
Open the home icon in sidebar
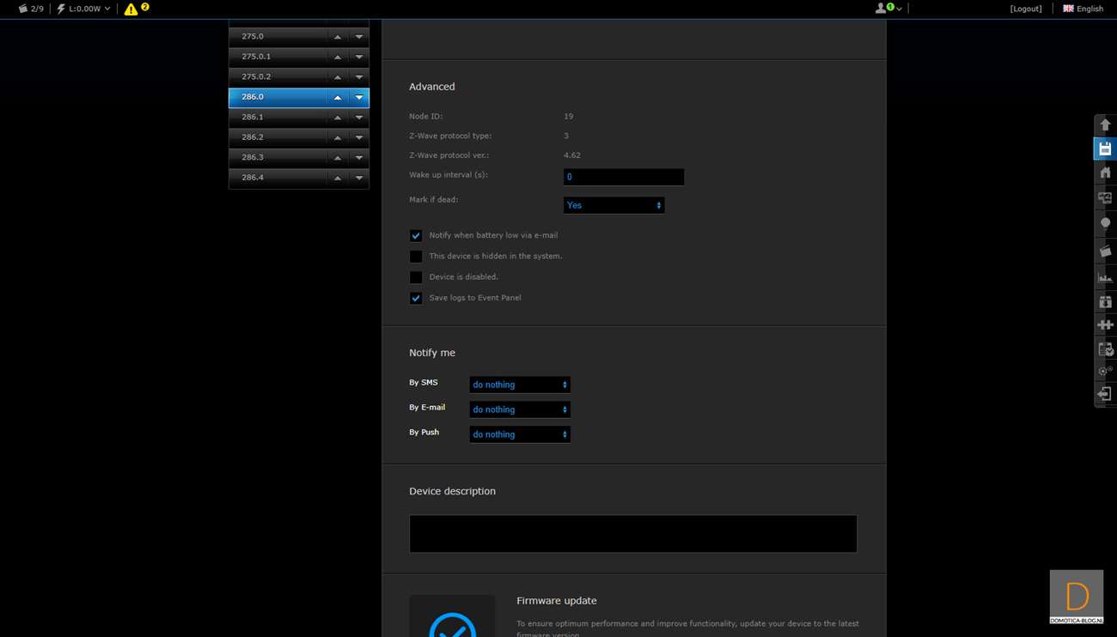(x=1105, y=173)
